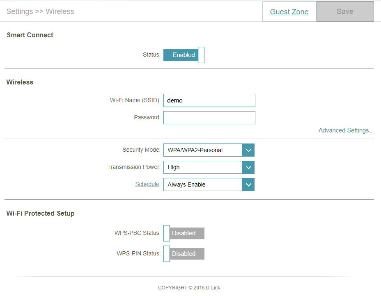This screenshot has width=381, height=296.
Task: Click the chevron arrow on Schedule selector
Action: pyautogui.click(x=248, y=184)
